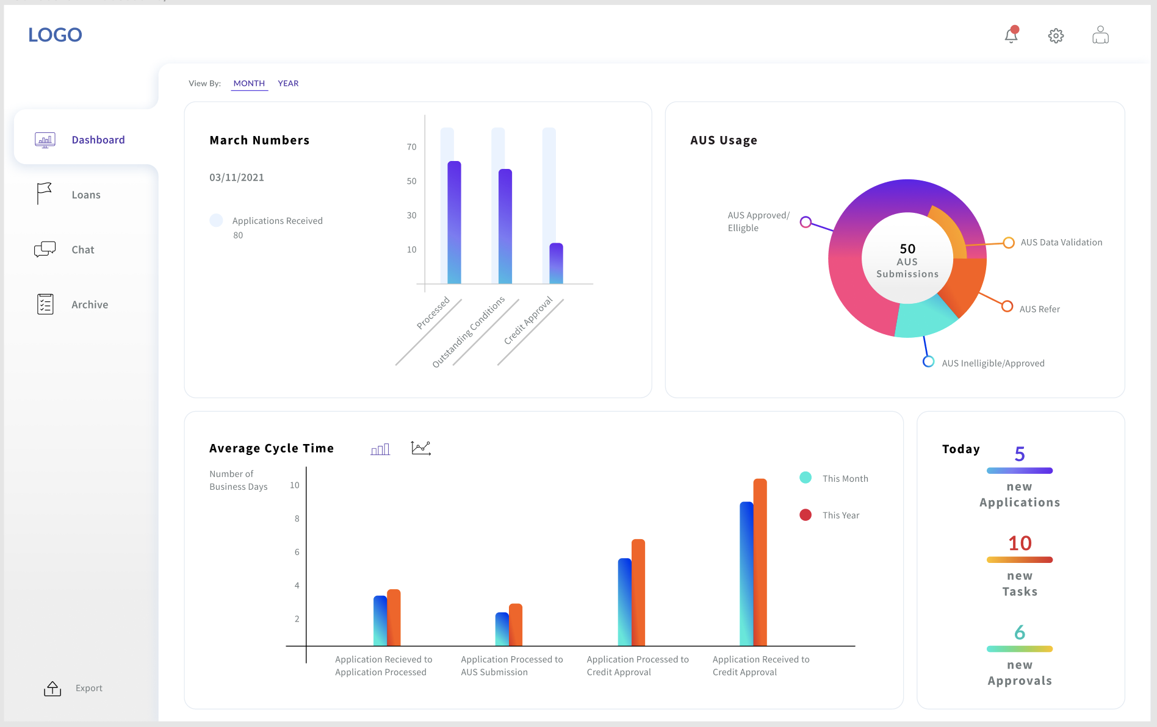Switch to bar chart view
1157x727 pixels.
(x=380, y=449)
